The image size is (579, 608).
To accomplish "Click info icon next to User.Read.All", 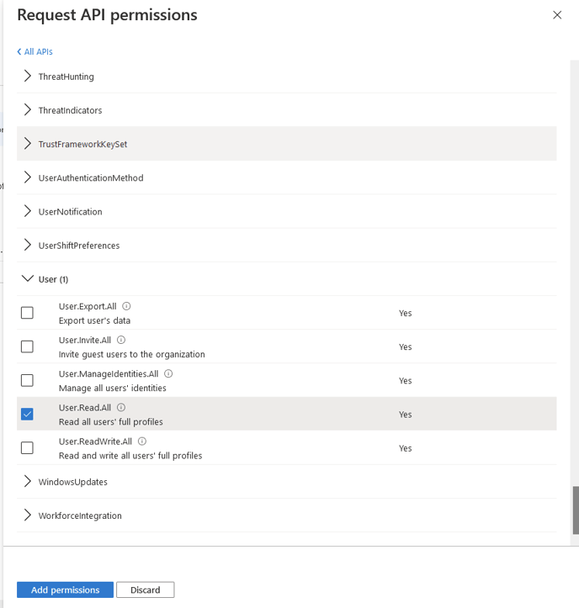I will click(x=121, y=408).
